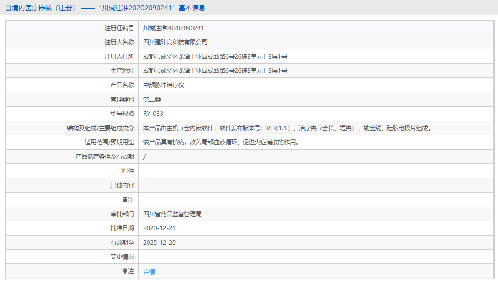This screenshot has height=283, width=498.
Task: Click the 产品储存条件及有效期 label
Action: pos(105,156)
